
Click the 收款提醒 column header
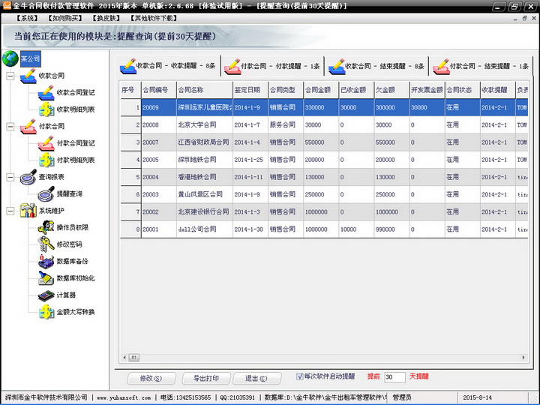click(x=498, y=90)
